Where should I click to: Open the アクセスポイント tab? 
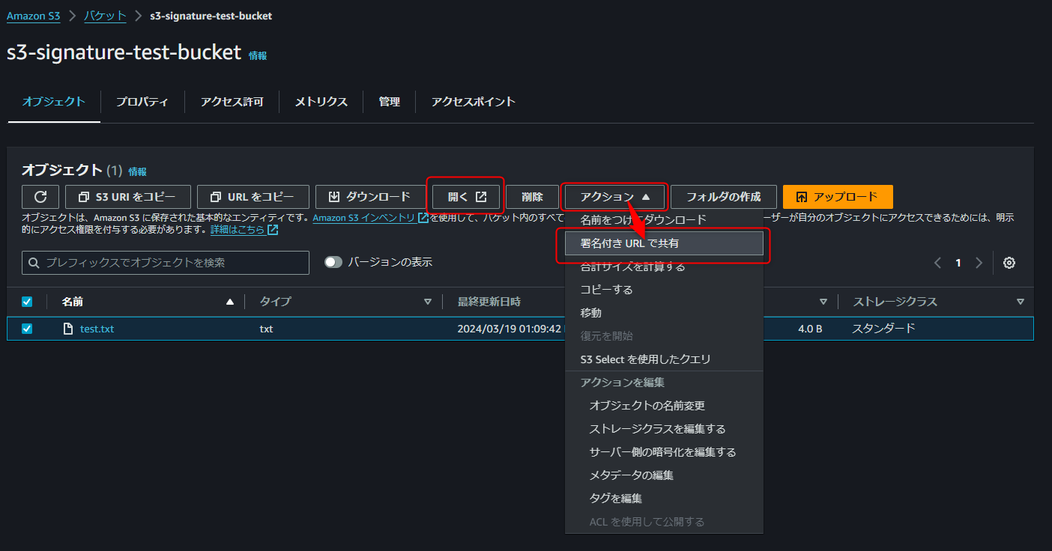474,102
